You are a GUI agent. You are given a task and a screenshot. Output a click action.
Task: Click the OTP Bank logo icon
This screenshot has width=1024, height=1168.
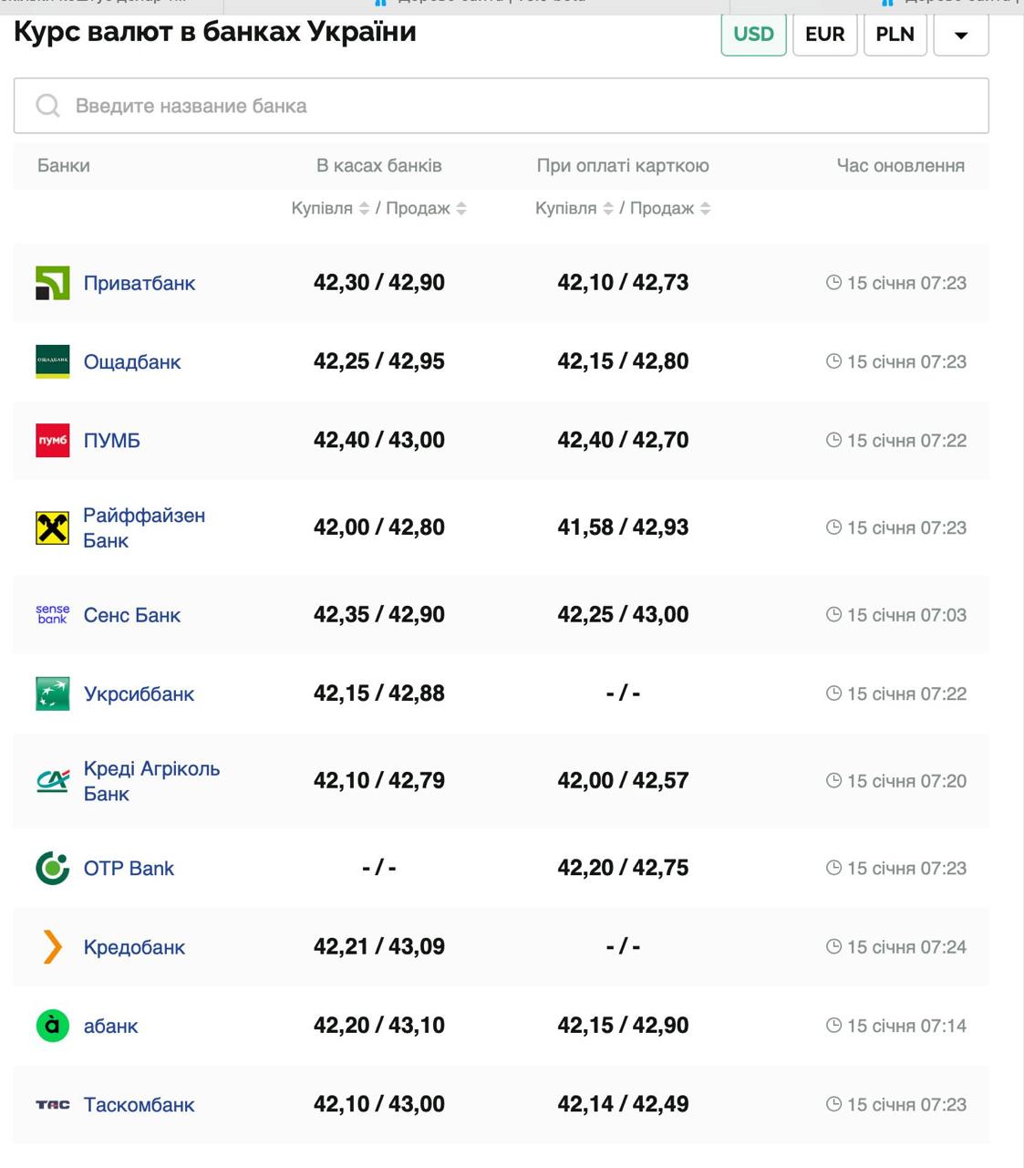(52, 868)
